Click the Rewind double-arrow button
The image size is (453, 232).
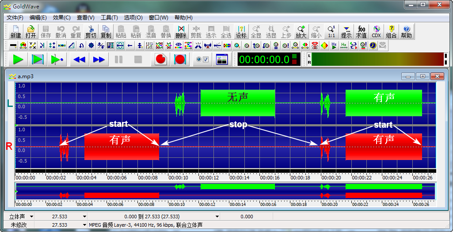coord(79,60)
